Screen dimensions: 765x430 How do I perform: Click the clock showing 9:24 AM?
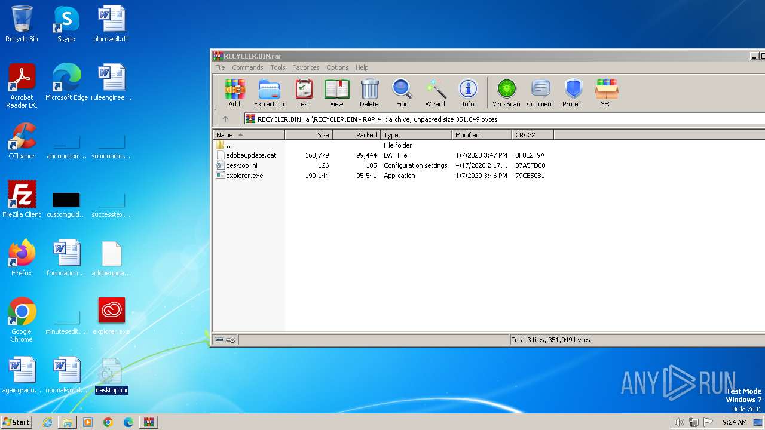[735, 422]
